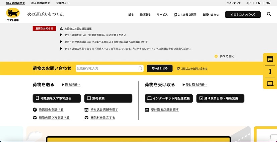
Task: Click the 重要なお知らせ red label
Action: 44,28
